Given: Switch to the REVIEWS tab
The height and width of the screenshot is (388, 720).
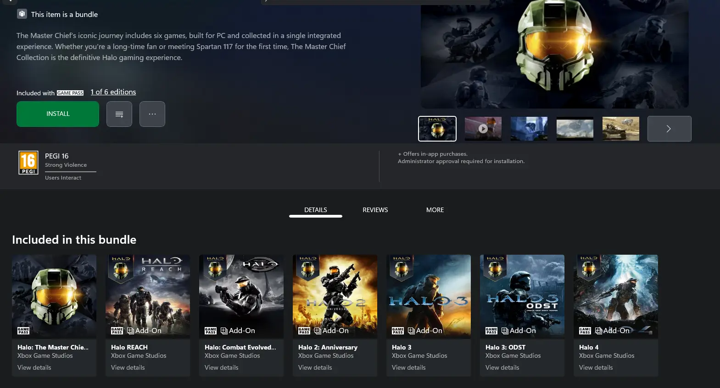Looking at the screenshot, I should (375, 210).
